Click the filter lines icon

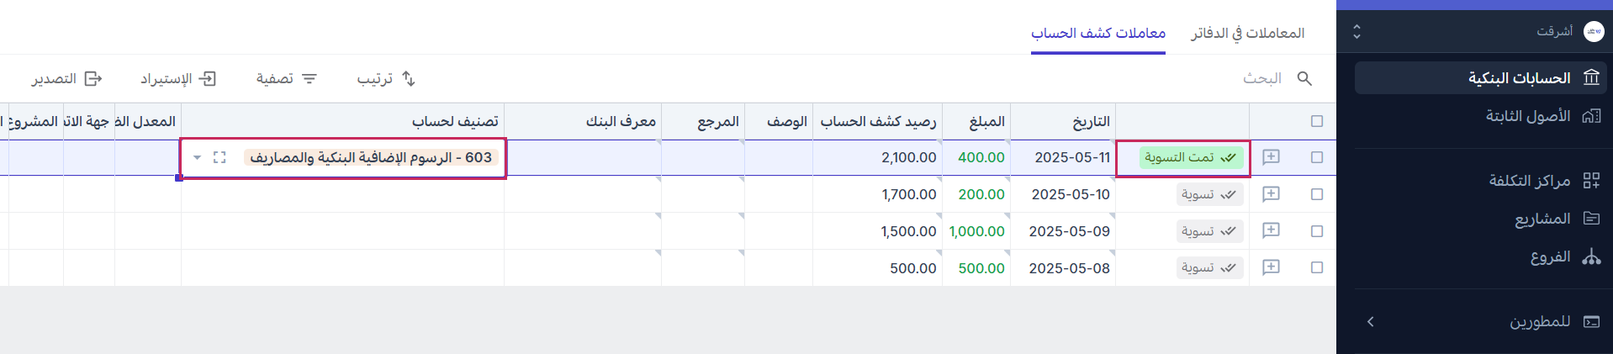[x=309, y=78]
